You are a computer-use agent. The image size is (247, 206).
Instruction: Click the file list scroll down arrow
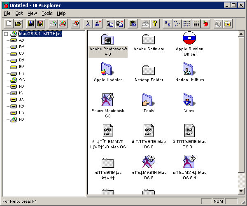click(x=241, y=191)
